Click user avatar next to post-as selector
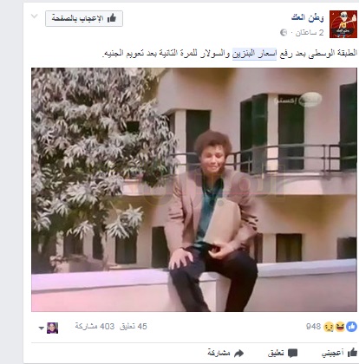 click(52, 328)
